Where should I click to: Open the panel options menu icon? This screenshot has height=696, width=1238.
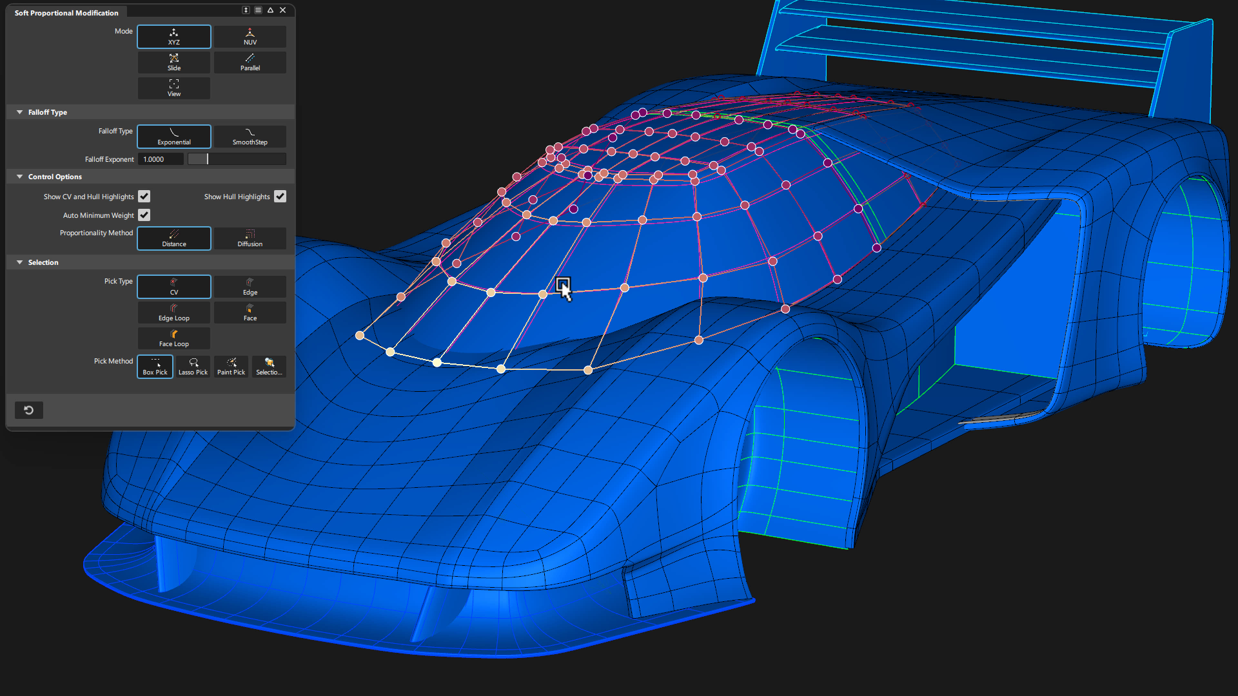click(258, 10)
